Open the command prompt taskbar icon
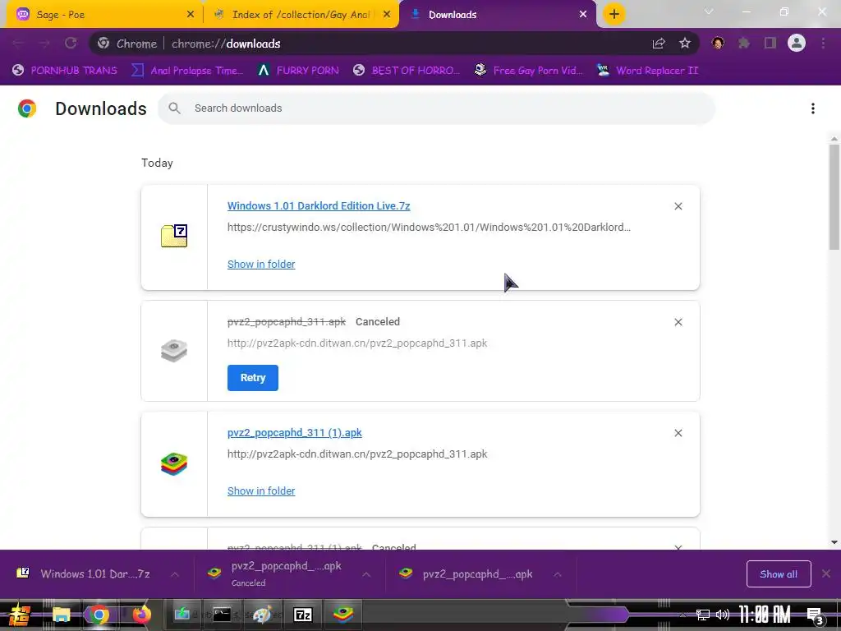The height and width of the screenshot is (631, 841). tap(222, 615)
